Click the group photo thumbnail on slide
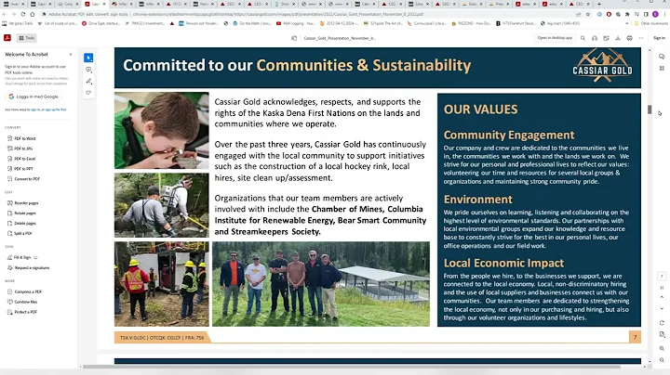This screenshot has height=375, width=670. coord(321,284)
